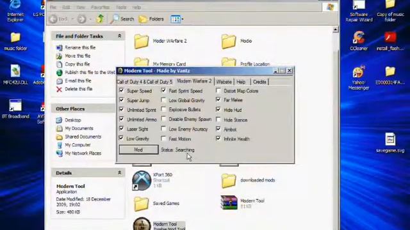Select the Modern Warfare 2 tab

tap(194, 81)
